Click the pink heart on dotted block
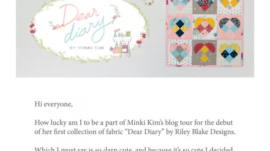Image resolution: width=270 pixels, height=151 pixels. 180,52
